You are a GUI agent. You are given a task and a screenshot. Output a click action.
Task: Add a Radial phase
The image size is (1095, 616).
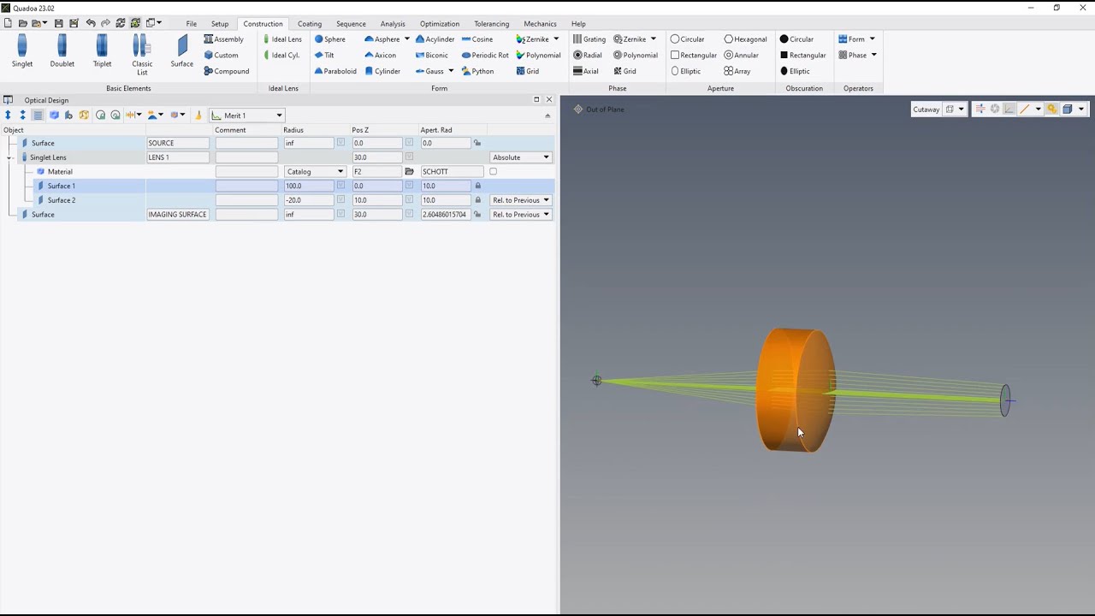point(587,56)
